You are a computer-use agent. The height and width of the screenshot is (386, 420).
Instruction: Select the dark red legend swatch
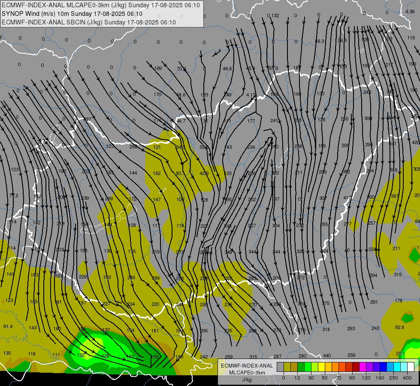pyautogui.click(x=356, y=367)
